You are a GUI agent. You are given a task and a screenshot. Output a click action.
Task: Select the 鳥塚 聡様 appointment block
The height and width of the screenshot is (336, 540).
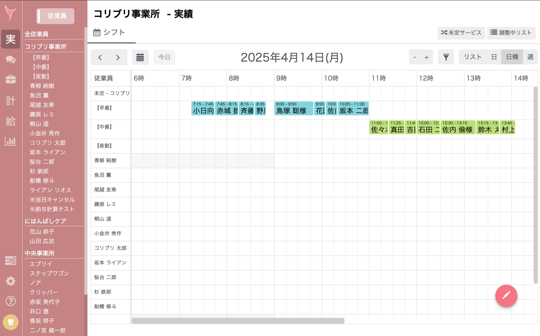point(293,108)
